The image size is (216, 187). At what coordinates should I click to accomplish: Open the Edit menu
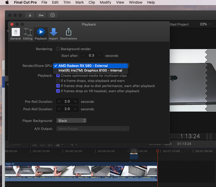point(55,2)
